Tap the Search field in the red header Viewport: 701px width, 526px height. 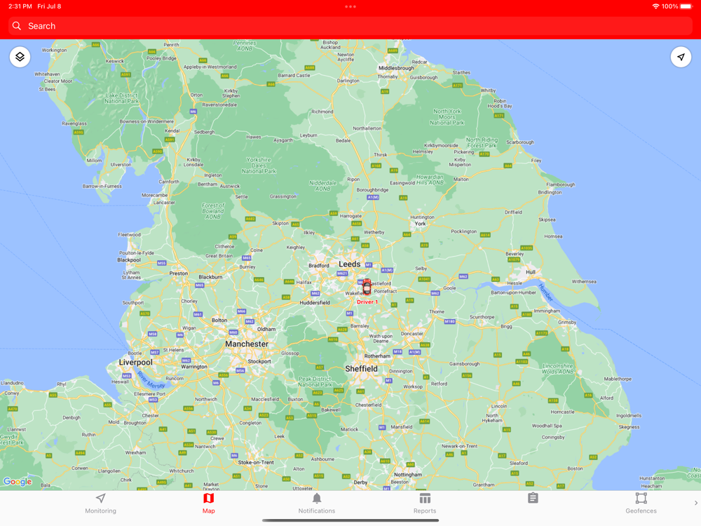(x=350, y=26)
